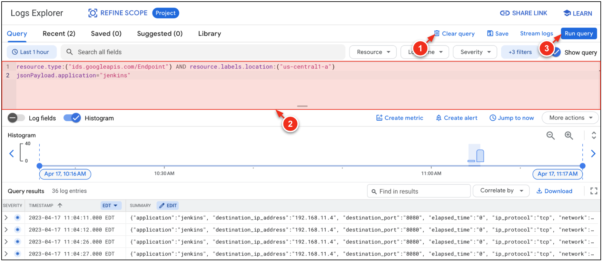Click the histogram zoom out magnifier icon
The image size is (603, 262).
pyautogui.click(x=550, y=136)
